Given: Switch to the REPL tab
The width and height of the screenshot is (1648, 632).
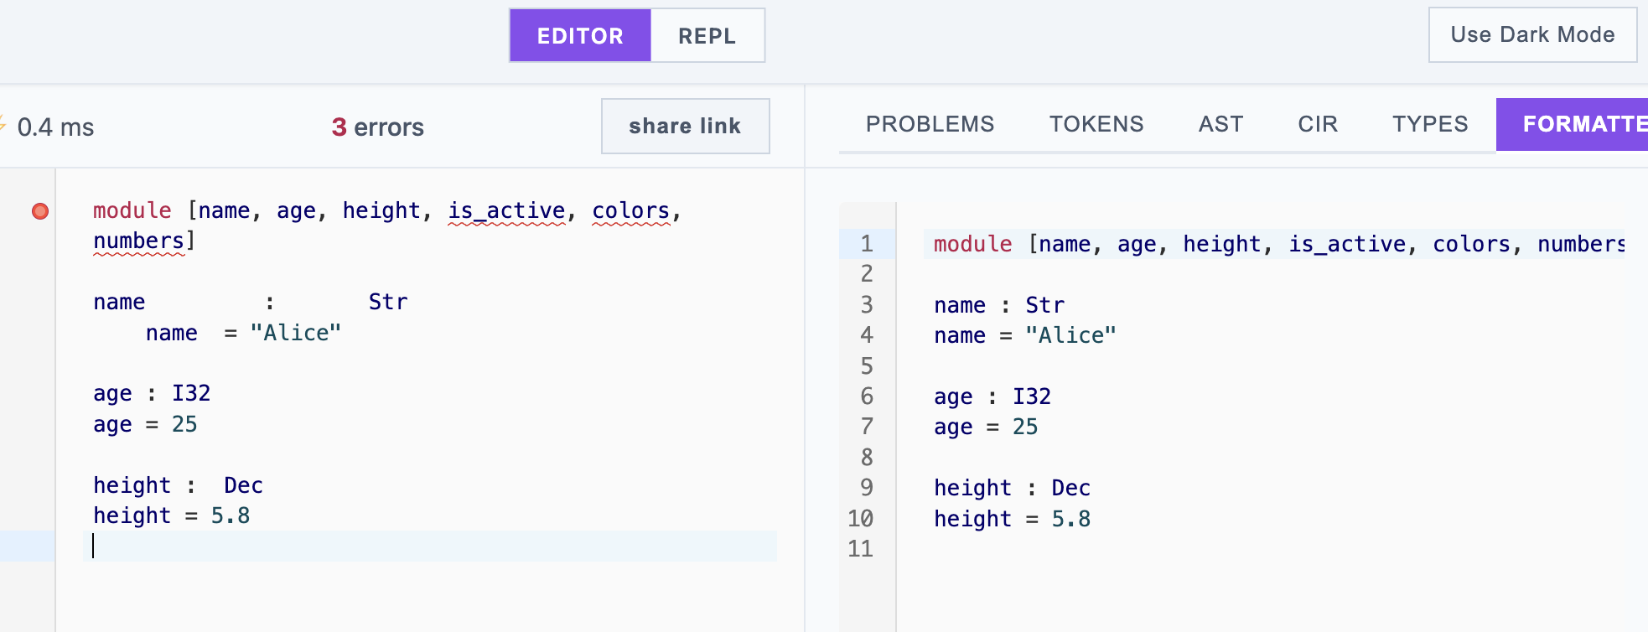Looking at the screenshot, I should coord(707,36).
